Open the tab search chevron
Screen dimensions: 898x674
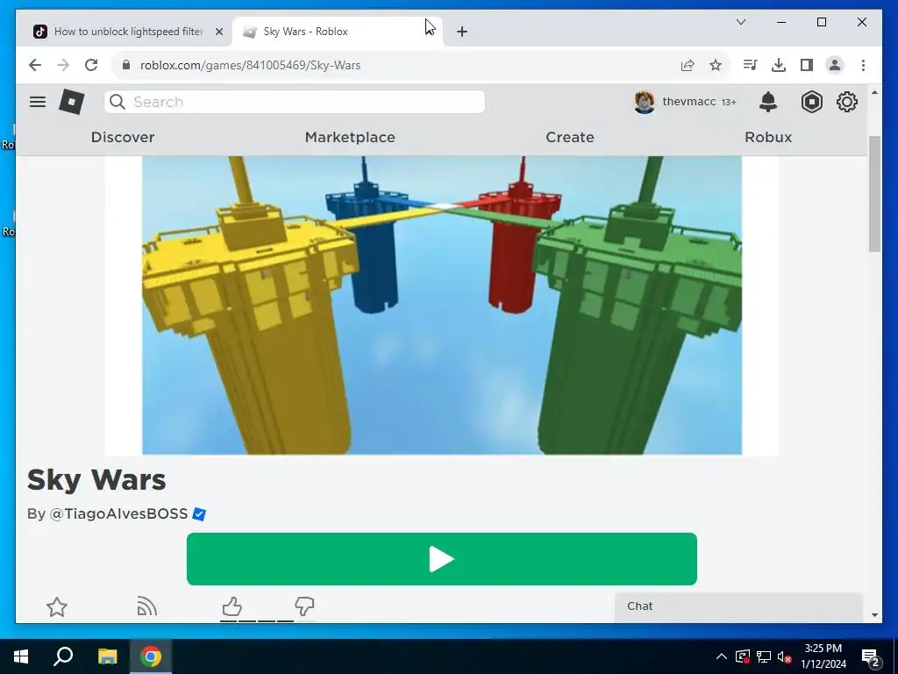740,22
